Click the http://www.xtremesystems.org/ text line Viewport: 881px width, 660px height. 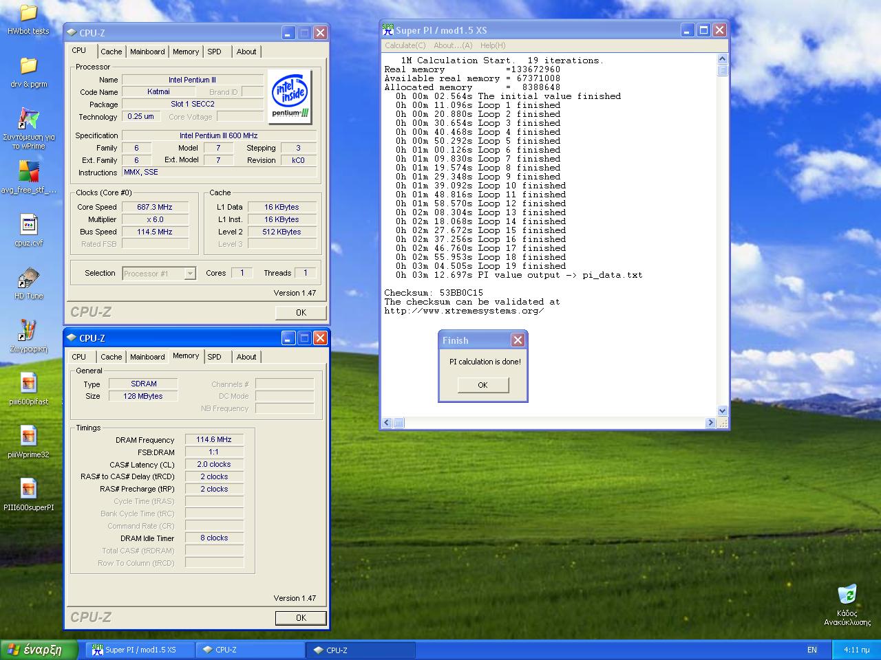pos(464,311)
